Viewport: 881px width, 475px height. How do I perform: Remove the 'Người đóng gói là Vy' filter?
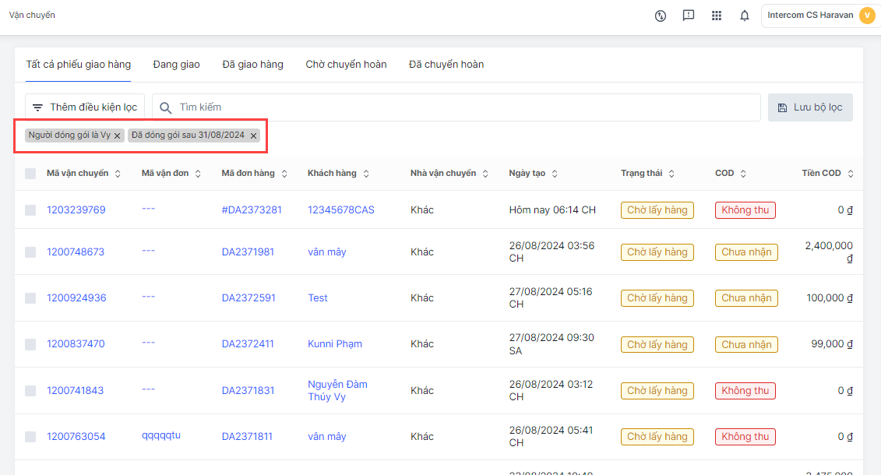118,135
